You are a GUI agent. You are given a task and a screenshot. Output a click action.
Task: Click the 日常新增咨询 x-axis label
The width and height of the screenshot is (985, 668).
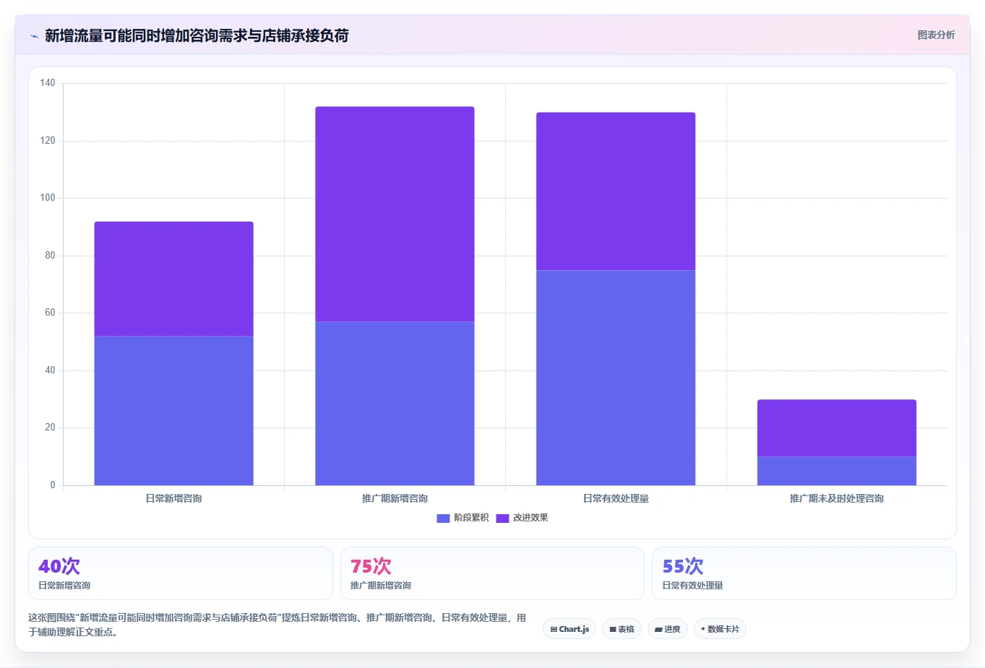tap(173, 498)
